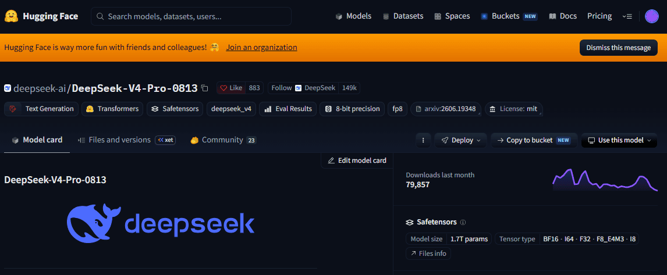This screenshot has width=667, height=275.
Task: Click the Hugging Face brand text
Action: click(50, 16)
